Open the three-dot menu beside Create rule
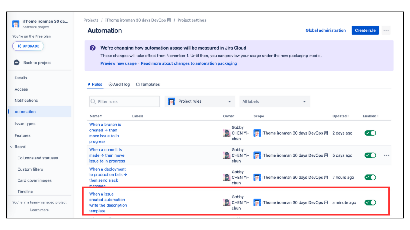410x230 pixels. point(386,30)
